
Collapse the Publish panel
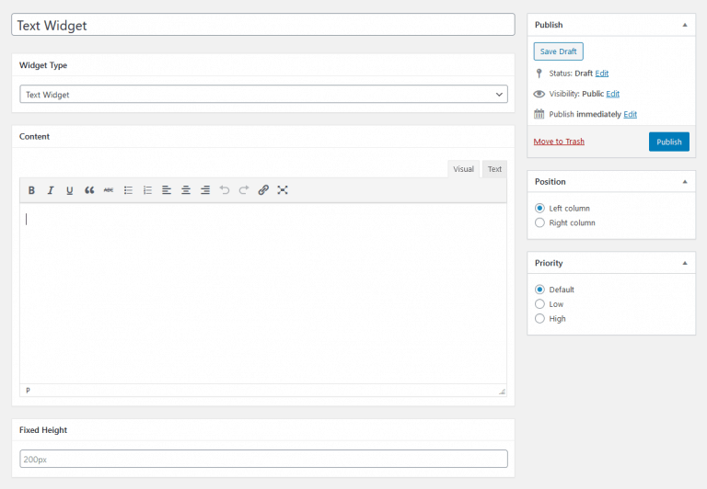pyautogui.click(x=685, y=25)
